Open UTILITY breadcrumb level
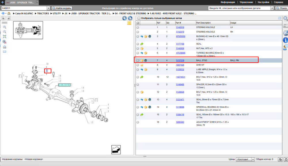 pos(56,14)
